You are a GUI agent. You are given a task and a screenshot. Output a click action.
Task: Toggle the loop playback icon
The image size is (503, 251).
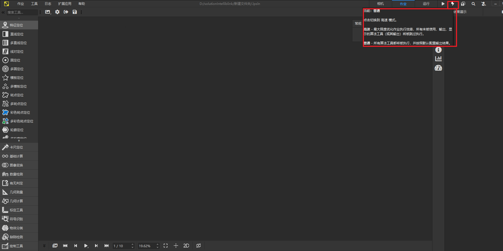click(199, 246)
